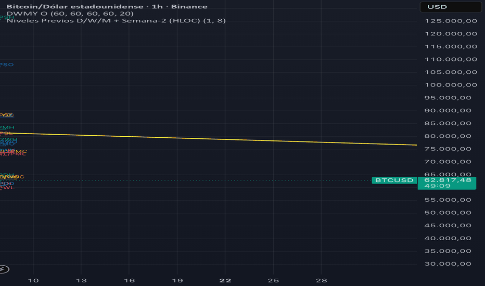
Task: Click date 10 on time axis
Action: pyautogui.click(x=33, y=281)
